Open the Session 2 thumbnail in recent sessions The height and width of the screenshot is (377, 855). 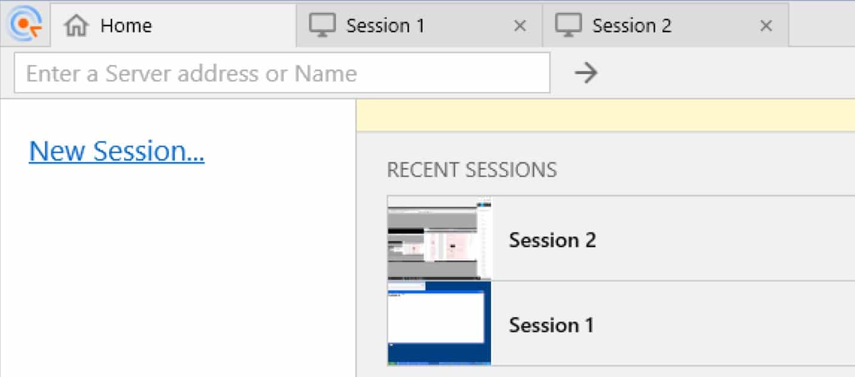click(439, 238)
